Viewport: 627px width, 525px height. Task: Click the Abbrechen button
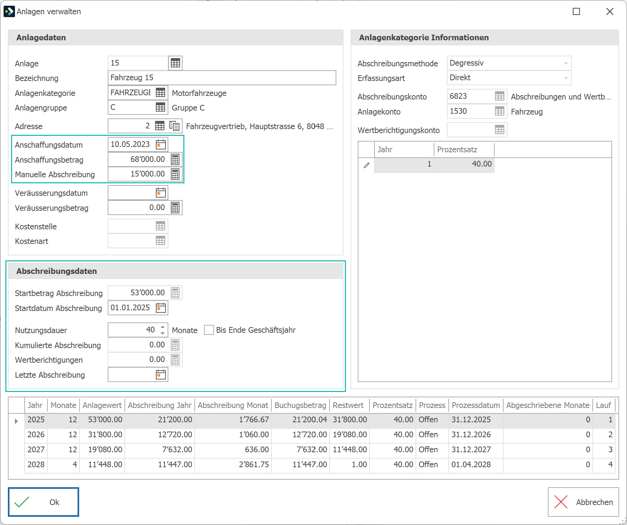point(583,502)
